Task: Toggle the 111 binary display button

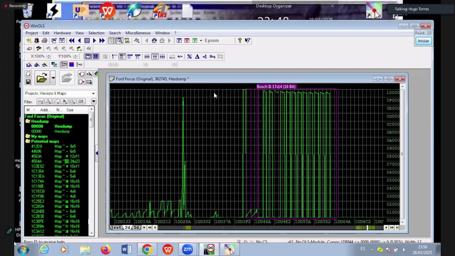Action: (x=162, y=57)
